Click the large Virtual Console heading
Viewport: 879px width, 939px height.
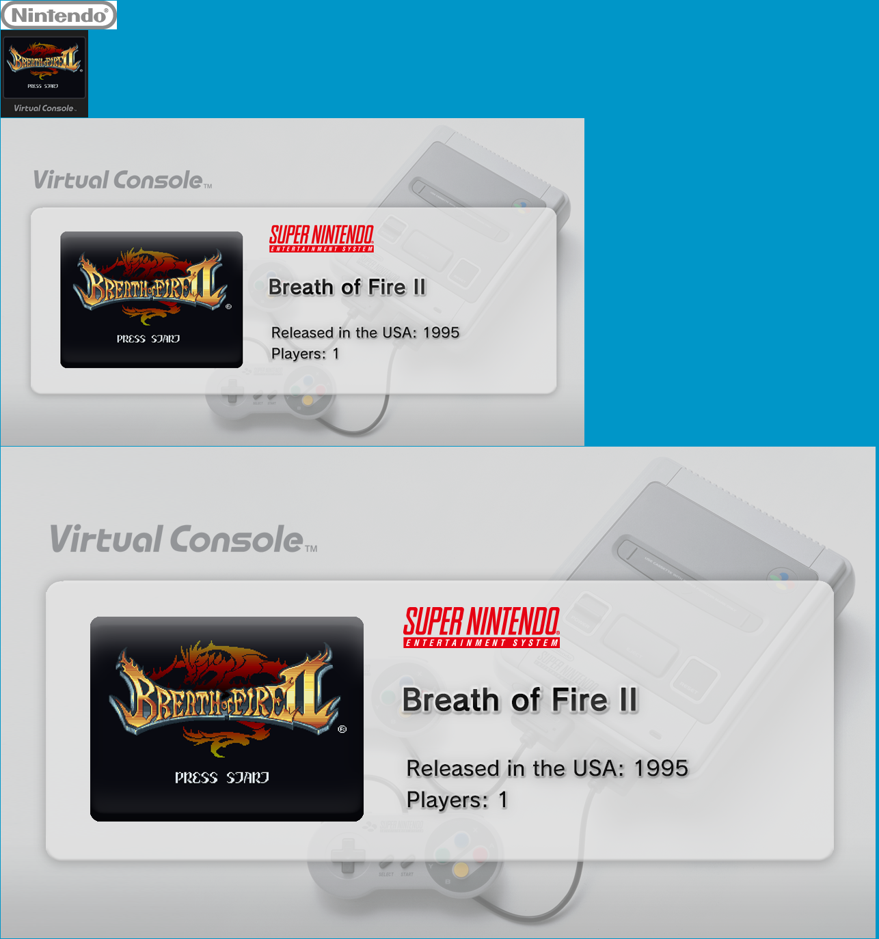click(183, 539)
